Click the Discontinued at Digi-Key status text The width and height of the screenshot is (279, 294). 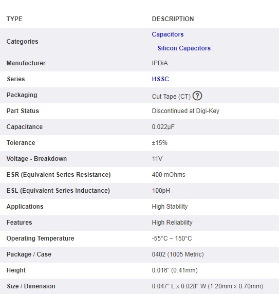coord(185,111)
